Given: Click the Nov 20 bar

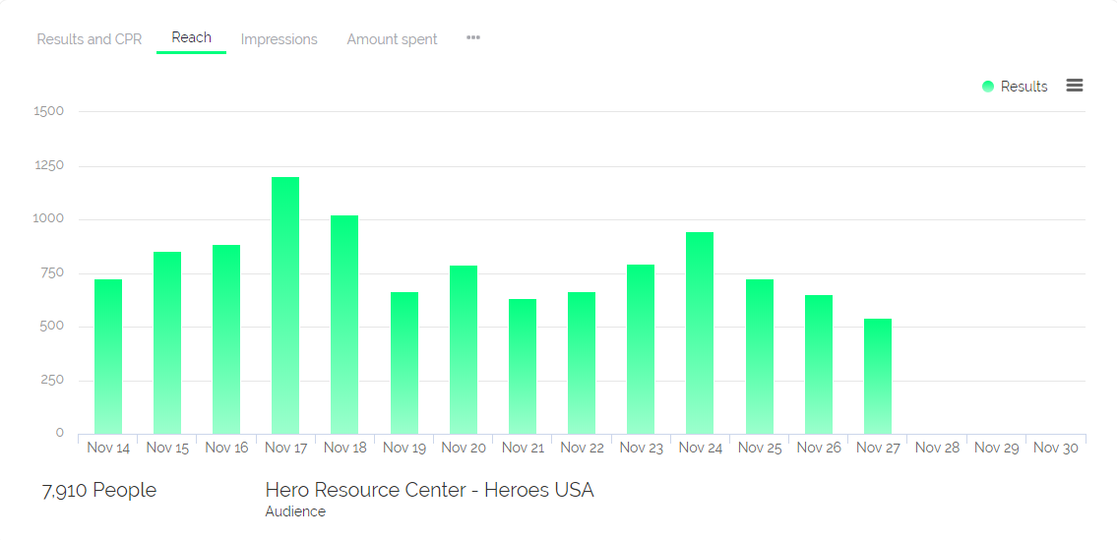Looking at the screenshot, I should 464,349.
